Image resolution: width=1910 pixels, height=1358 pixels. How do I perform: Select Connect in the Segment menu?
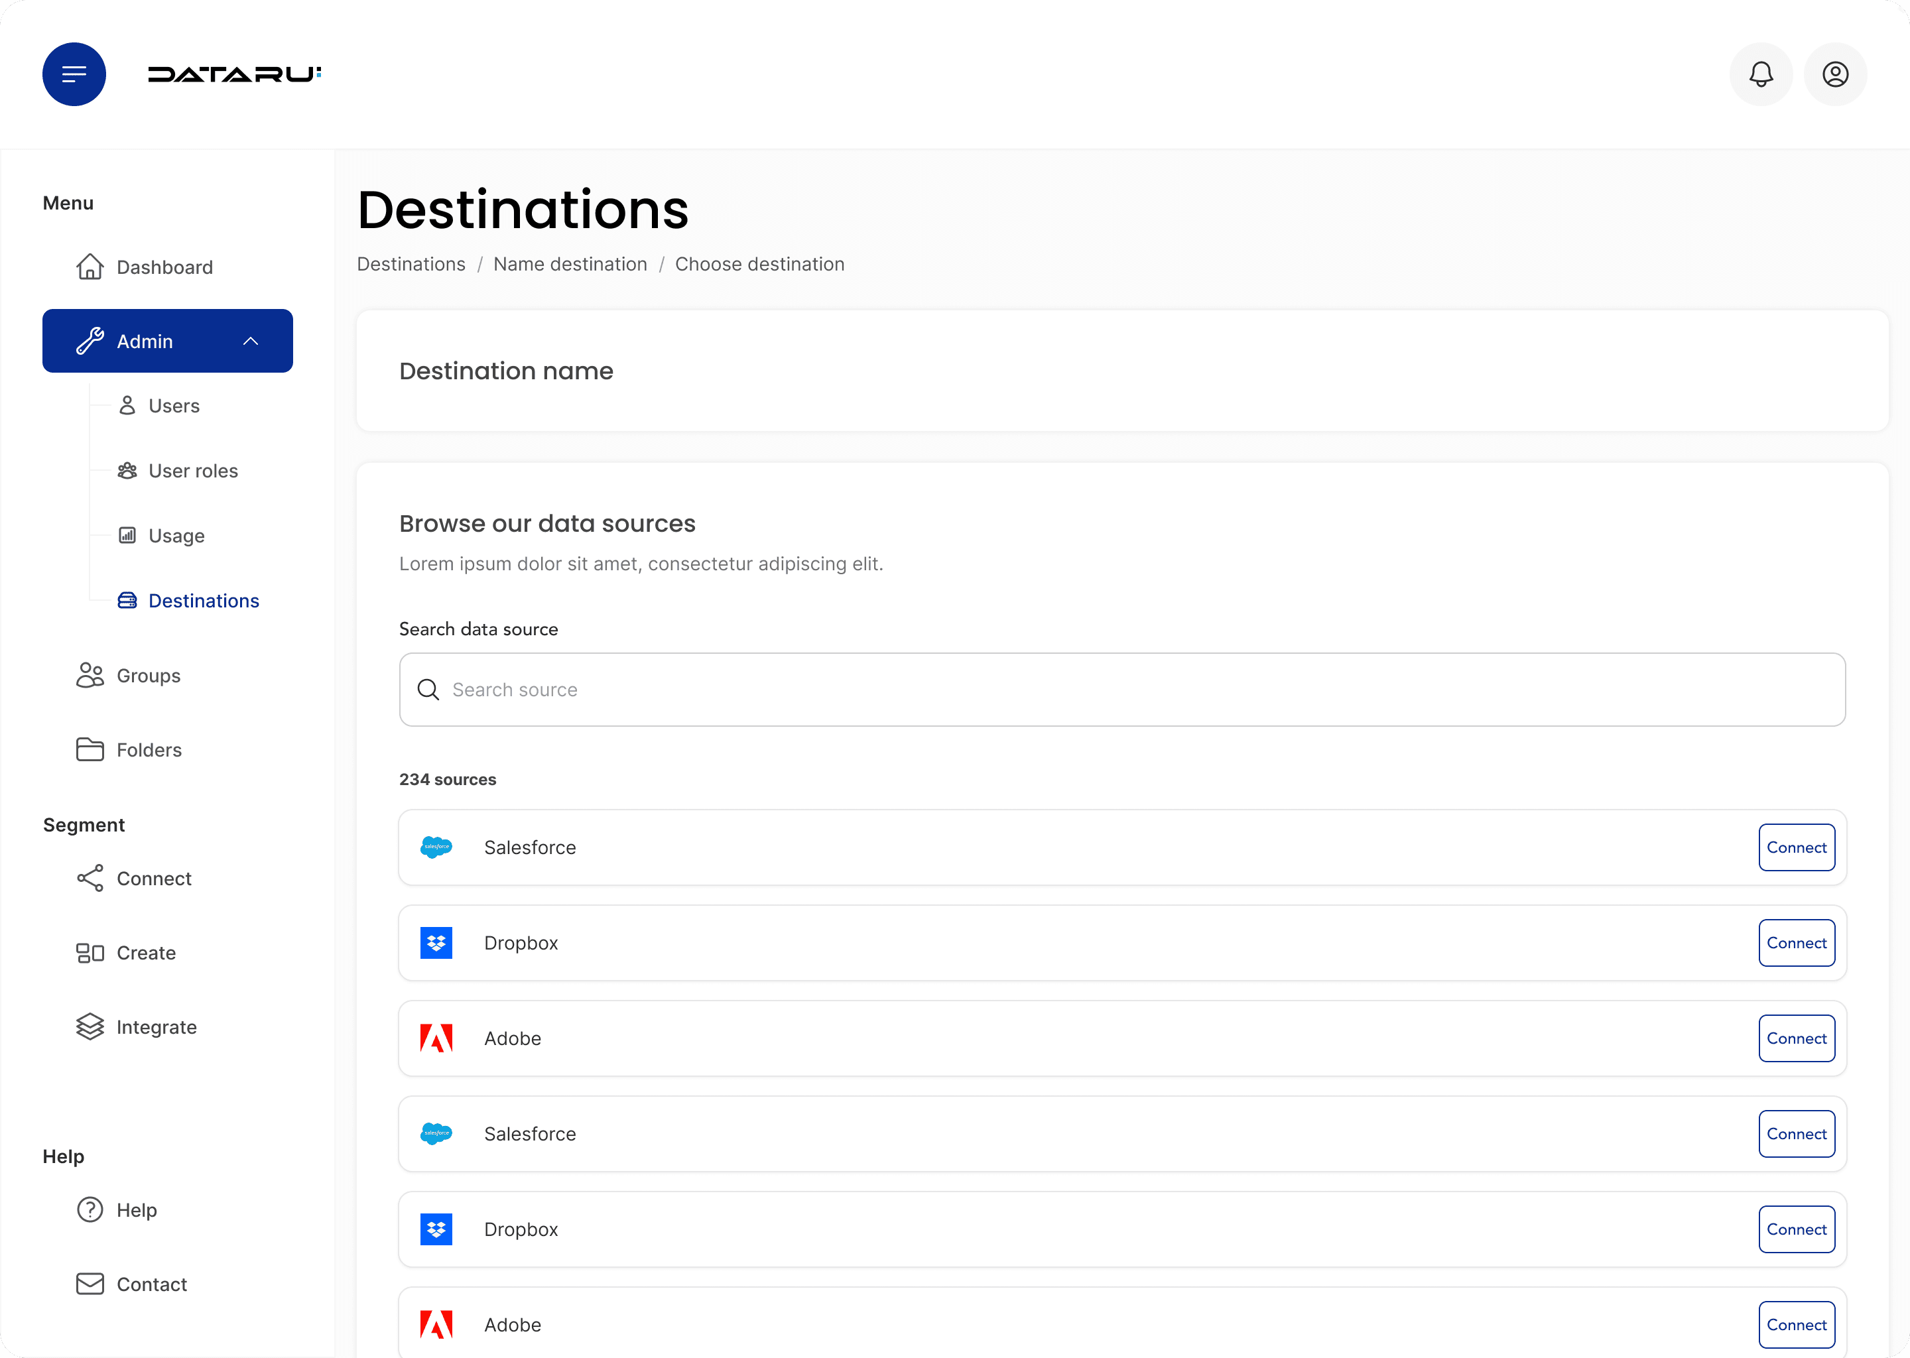[154, 878]
